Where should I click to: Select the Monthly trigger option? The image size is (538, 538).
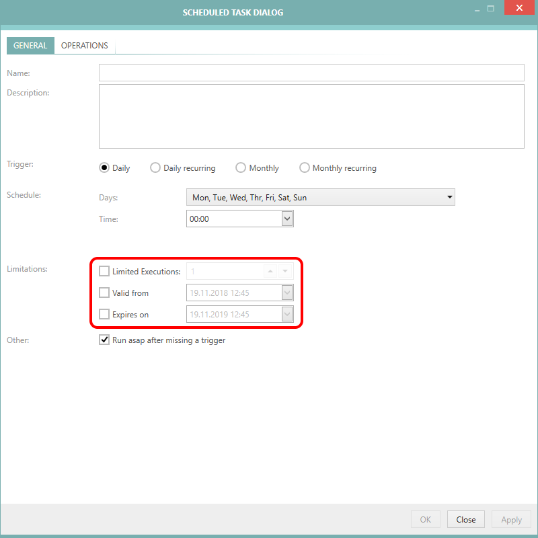(x=241, y=168)
